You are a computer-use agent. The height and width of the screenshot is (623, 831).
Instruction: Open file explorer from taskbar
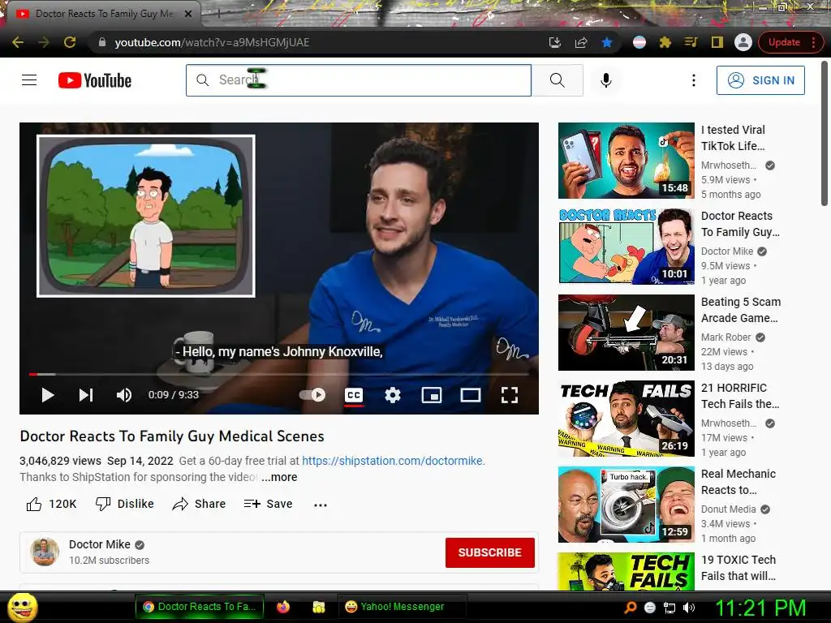(x=318, y=607)
